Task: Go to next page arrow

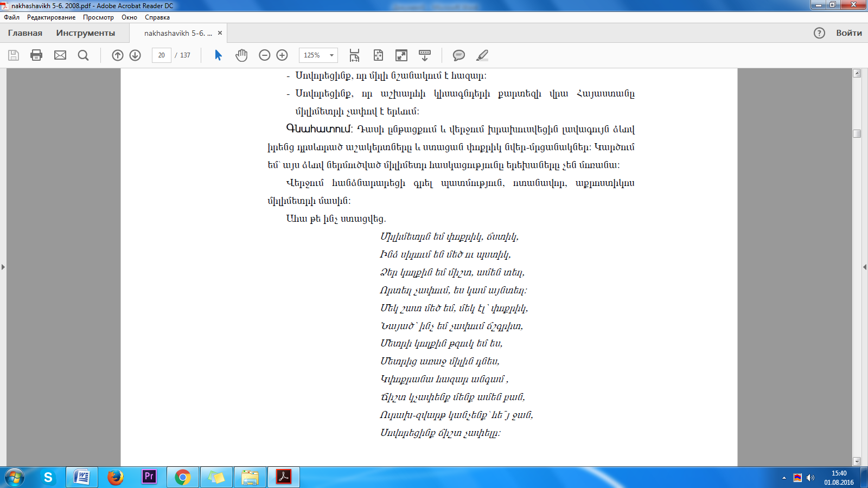Action: (135, 55)
